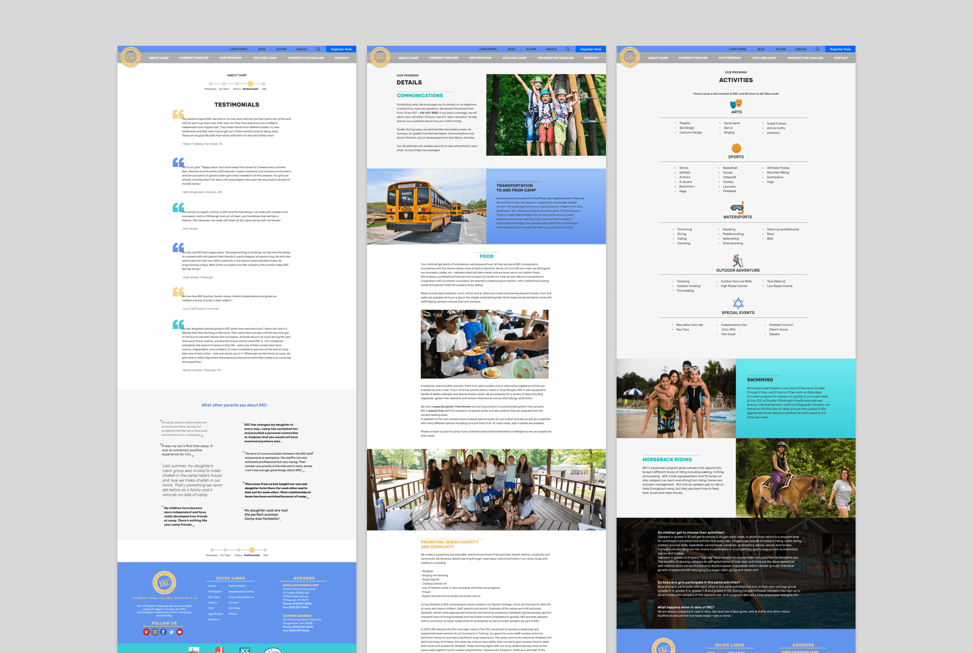Click EKC logo in Activities page header

(x=630, y=57)
